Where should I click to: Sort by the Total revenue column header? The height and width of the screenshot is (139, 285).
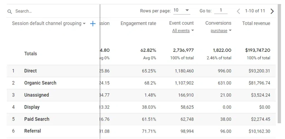[x=256, y=23]
